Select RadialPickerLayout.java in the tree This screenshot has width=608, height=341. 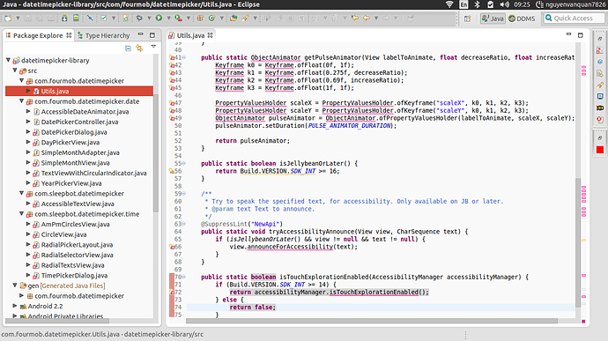pyautogui.click(x=77, y=245)
